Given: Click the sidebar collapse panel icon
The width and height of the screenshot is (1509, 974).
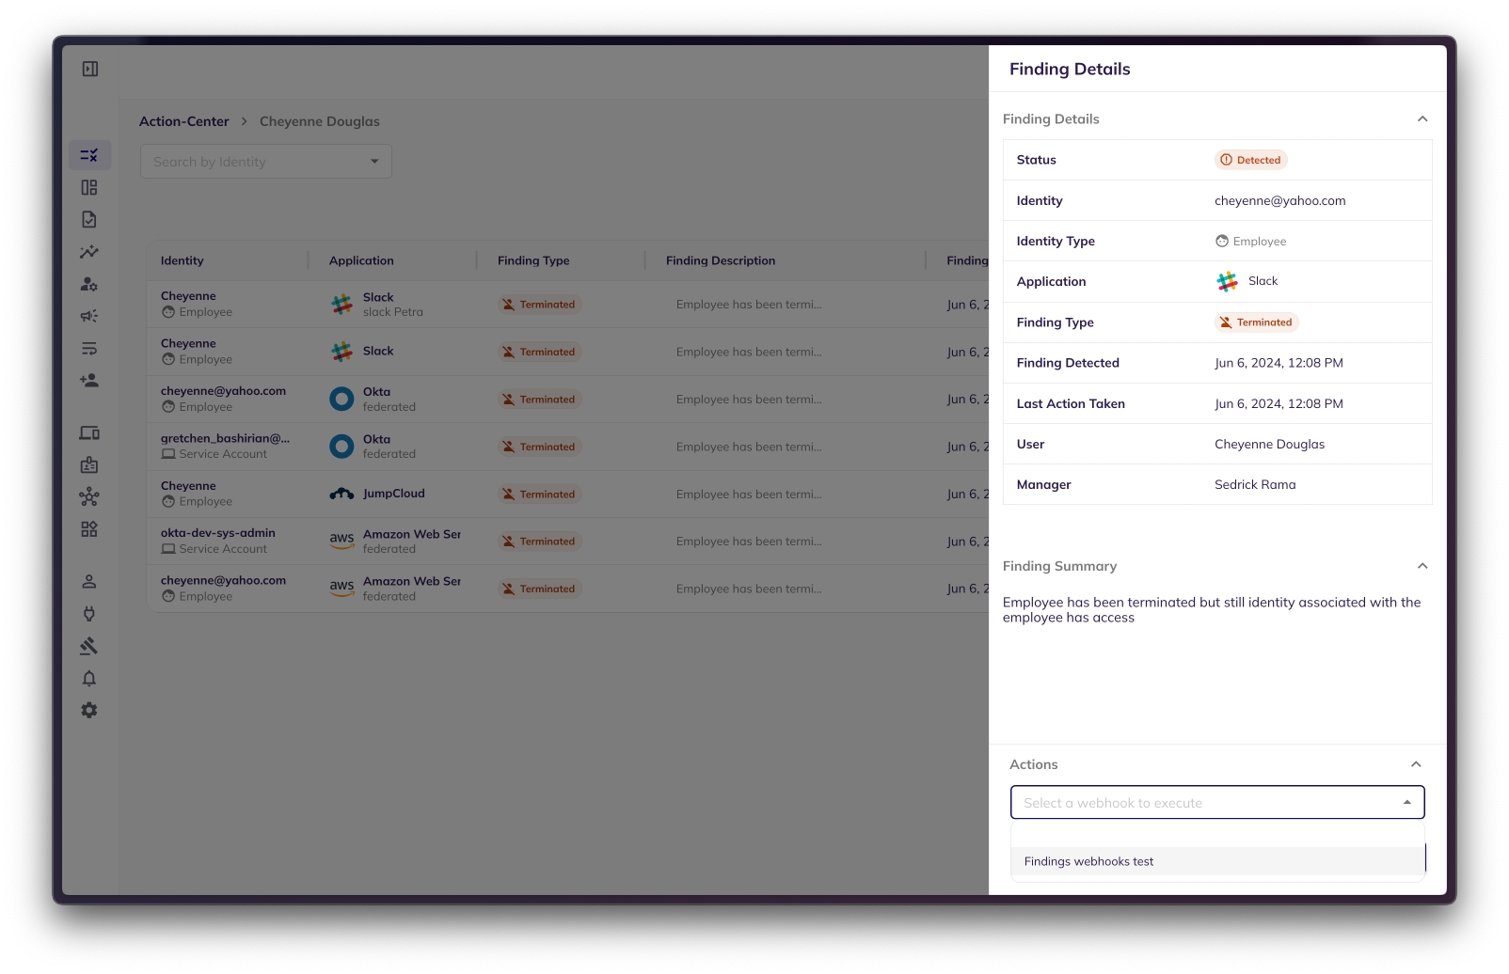Looking at the screenshot, I should 90,69.
